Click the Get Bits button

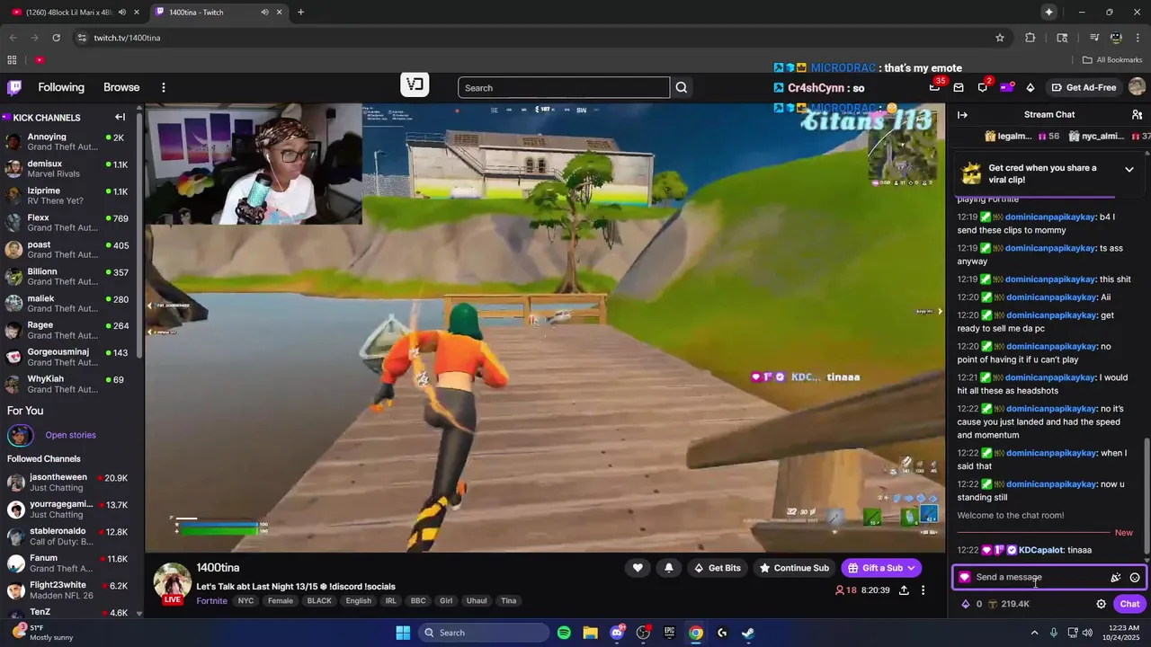(x=717, y=568)
